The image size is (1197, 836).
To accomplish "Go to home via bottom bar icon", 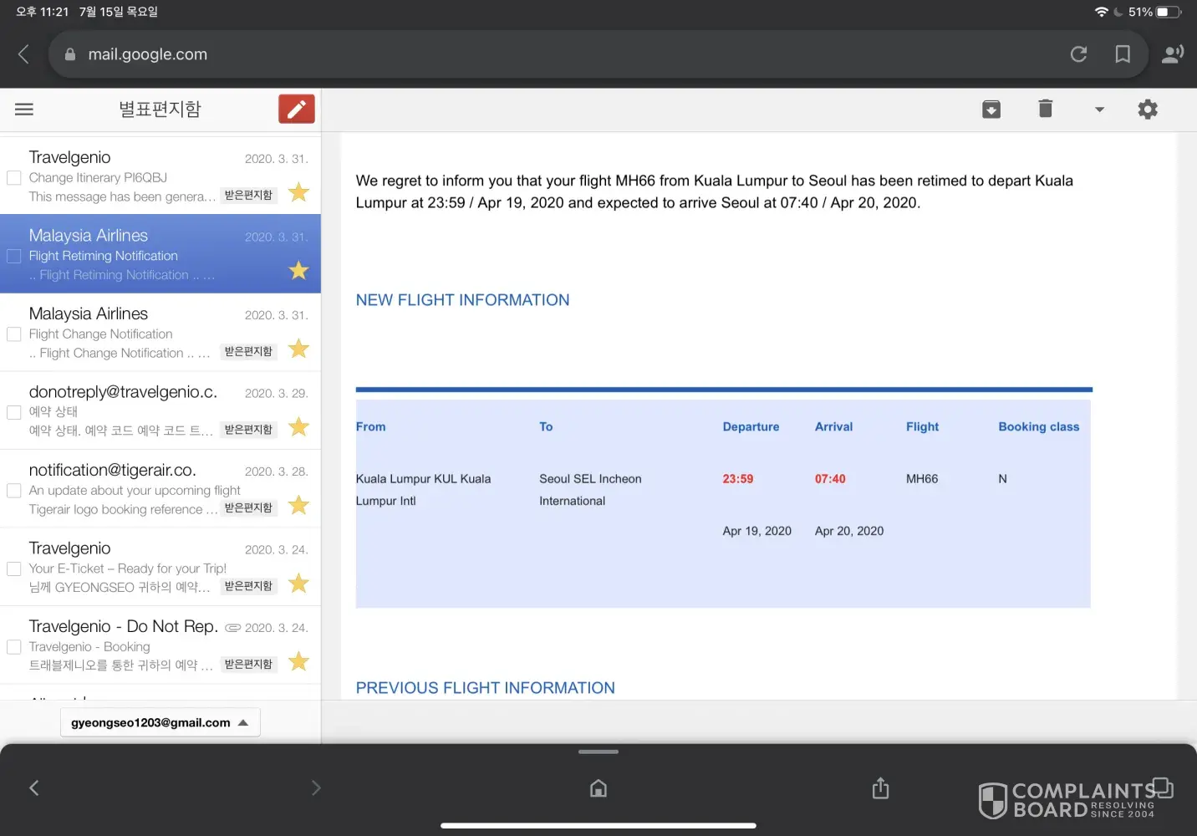I will point(598,788).
